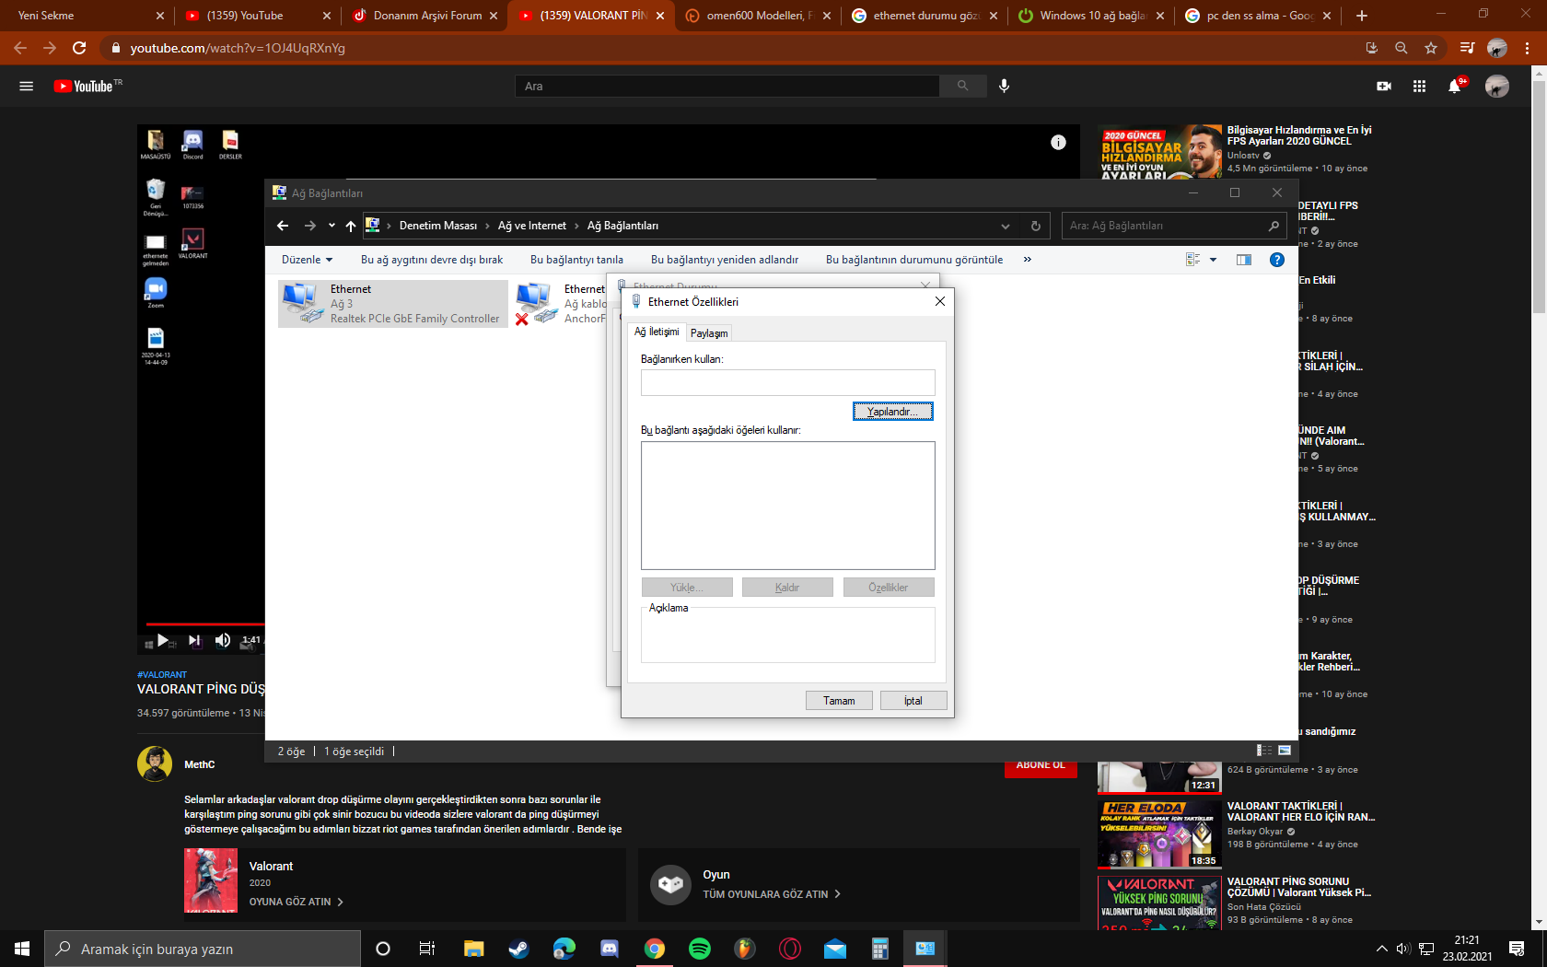Switch to Paylaşım tab
The width and height of the screenshot is (1547, 967).
click(709, 333)
